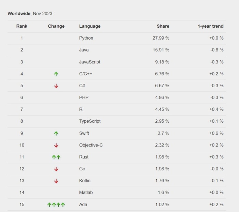Click the Rank column header

tap(22, 26)
